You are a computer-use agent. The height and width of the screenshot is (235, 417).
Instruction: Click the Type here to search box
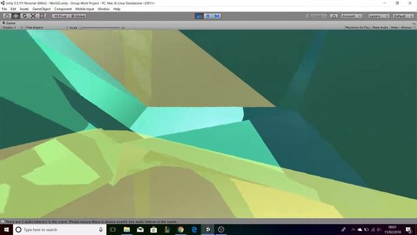[59, 230]
